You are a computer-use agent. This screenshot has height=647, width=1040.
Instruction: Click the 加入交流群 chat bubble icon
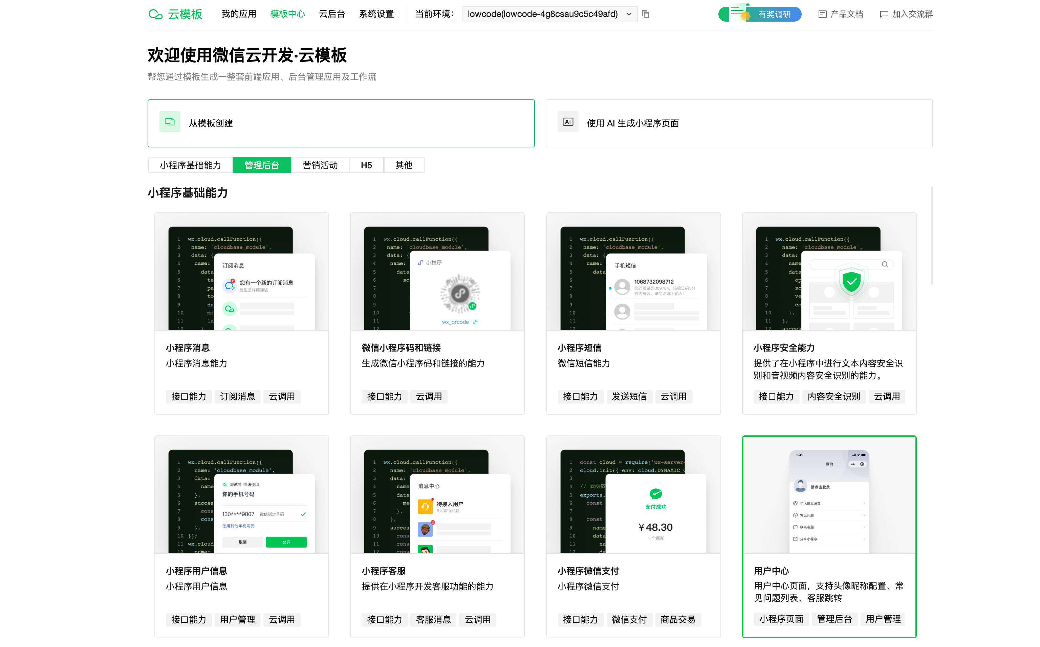coord(884,14)
